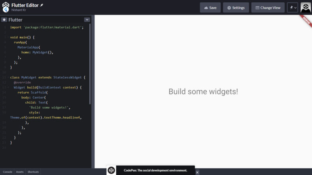Click the CodePen logo icon
Screen dimensions: 312x175
pos(5,5)
